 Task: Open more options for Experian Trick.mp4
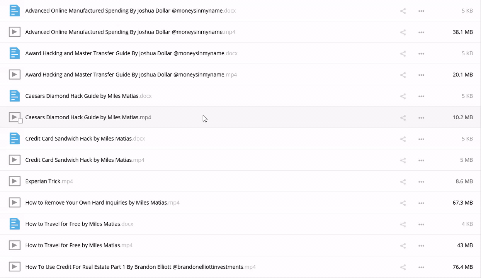[421, 181]
